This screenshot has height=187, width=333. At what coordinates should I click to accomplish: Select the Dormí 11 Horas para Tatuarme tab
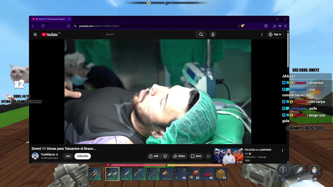point(51,19)
